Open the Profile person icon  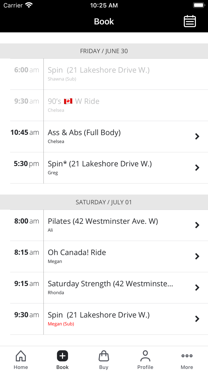145,356
